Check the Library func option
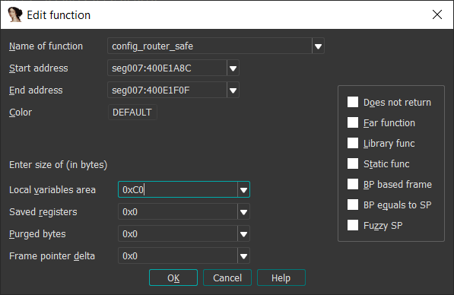The width and height of the screenshot is (454, 295). [353, 143]
